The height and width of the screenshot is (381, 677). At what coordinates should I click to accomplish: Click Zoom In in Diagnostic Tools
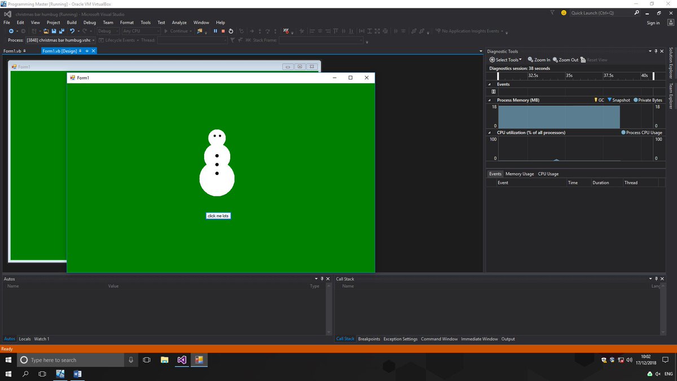click(x=539, y=60)
